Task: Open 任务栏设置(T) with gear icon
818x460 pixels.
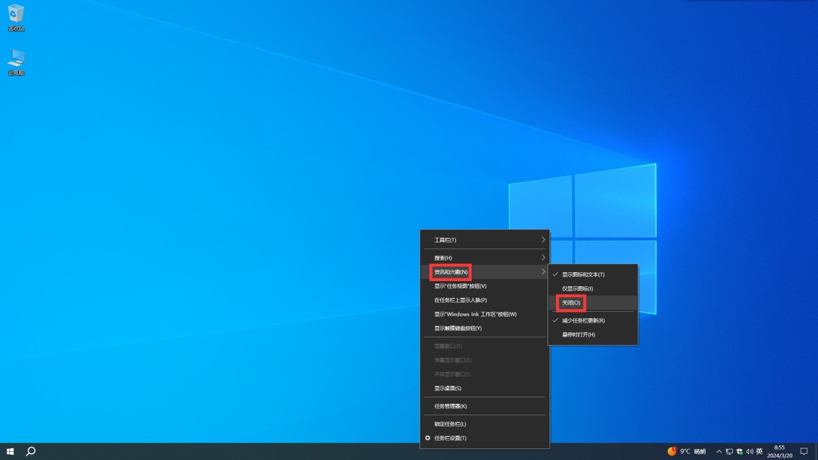Action: 484,438
